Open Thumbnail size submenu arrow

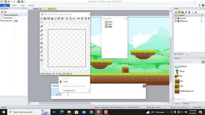pos(89,91)
